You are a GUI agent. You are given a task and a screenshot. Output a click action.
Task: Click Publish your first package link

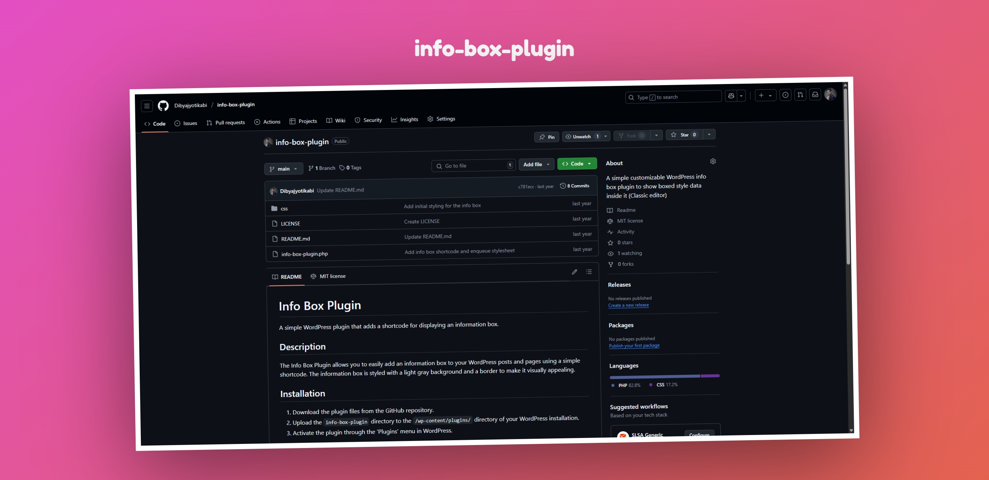(x=634, y=345)
